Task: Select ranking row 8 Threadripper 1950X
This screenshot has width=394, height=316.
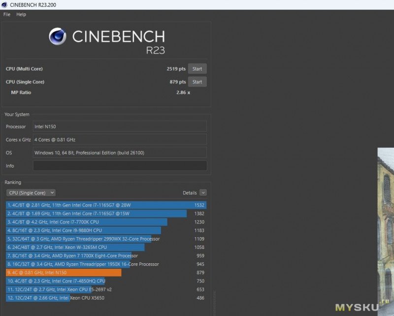Action: 106,264
